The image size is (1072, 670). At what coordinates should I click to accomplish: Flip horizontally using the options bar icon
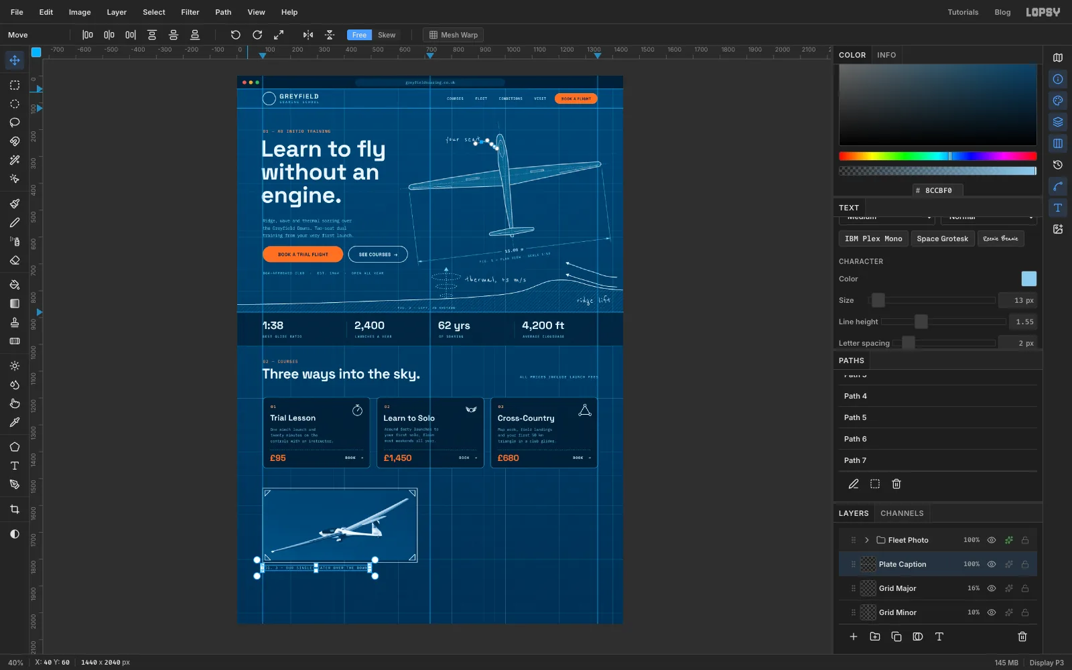pyautogui.click(x=308, y=35)
